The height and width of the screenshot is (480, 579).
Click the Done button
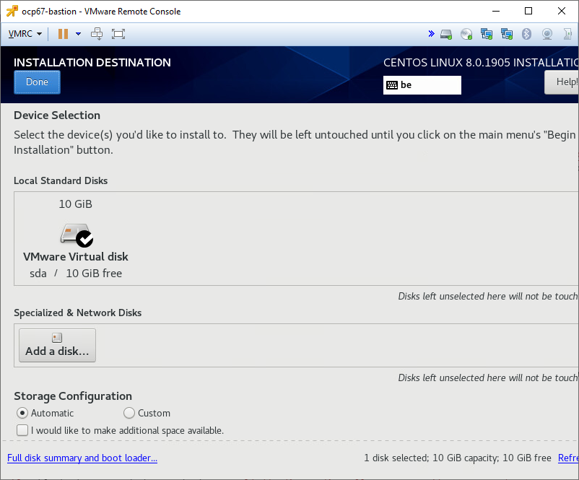(x=37, y=82)
